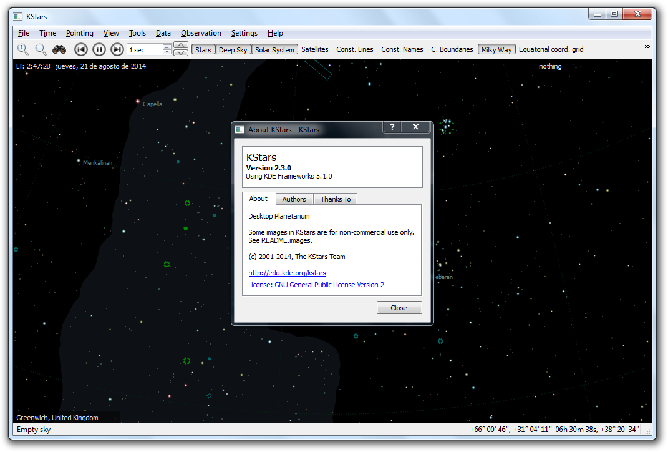
Task: Zoom out with the magnifier minus icon
Action: click(41, 49)
